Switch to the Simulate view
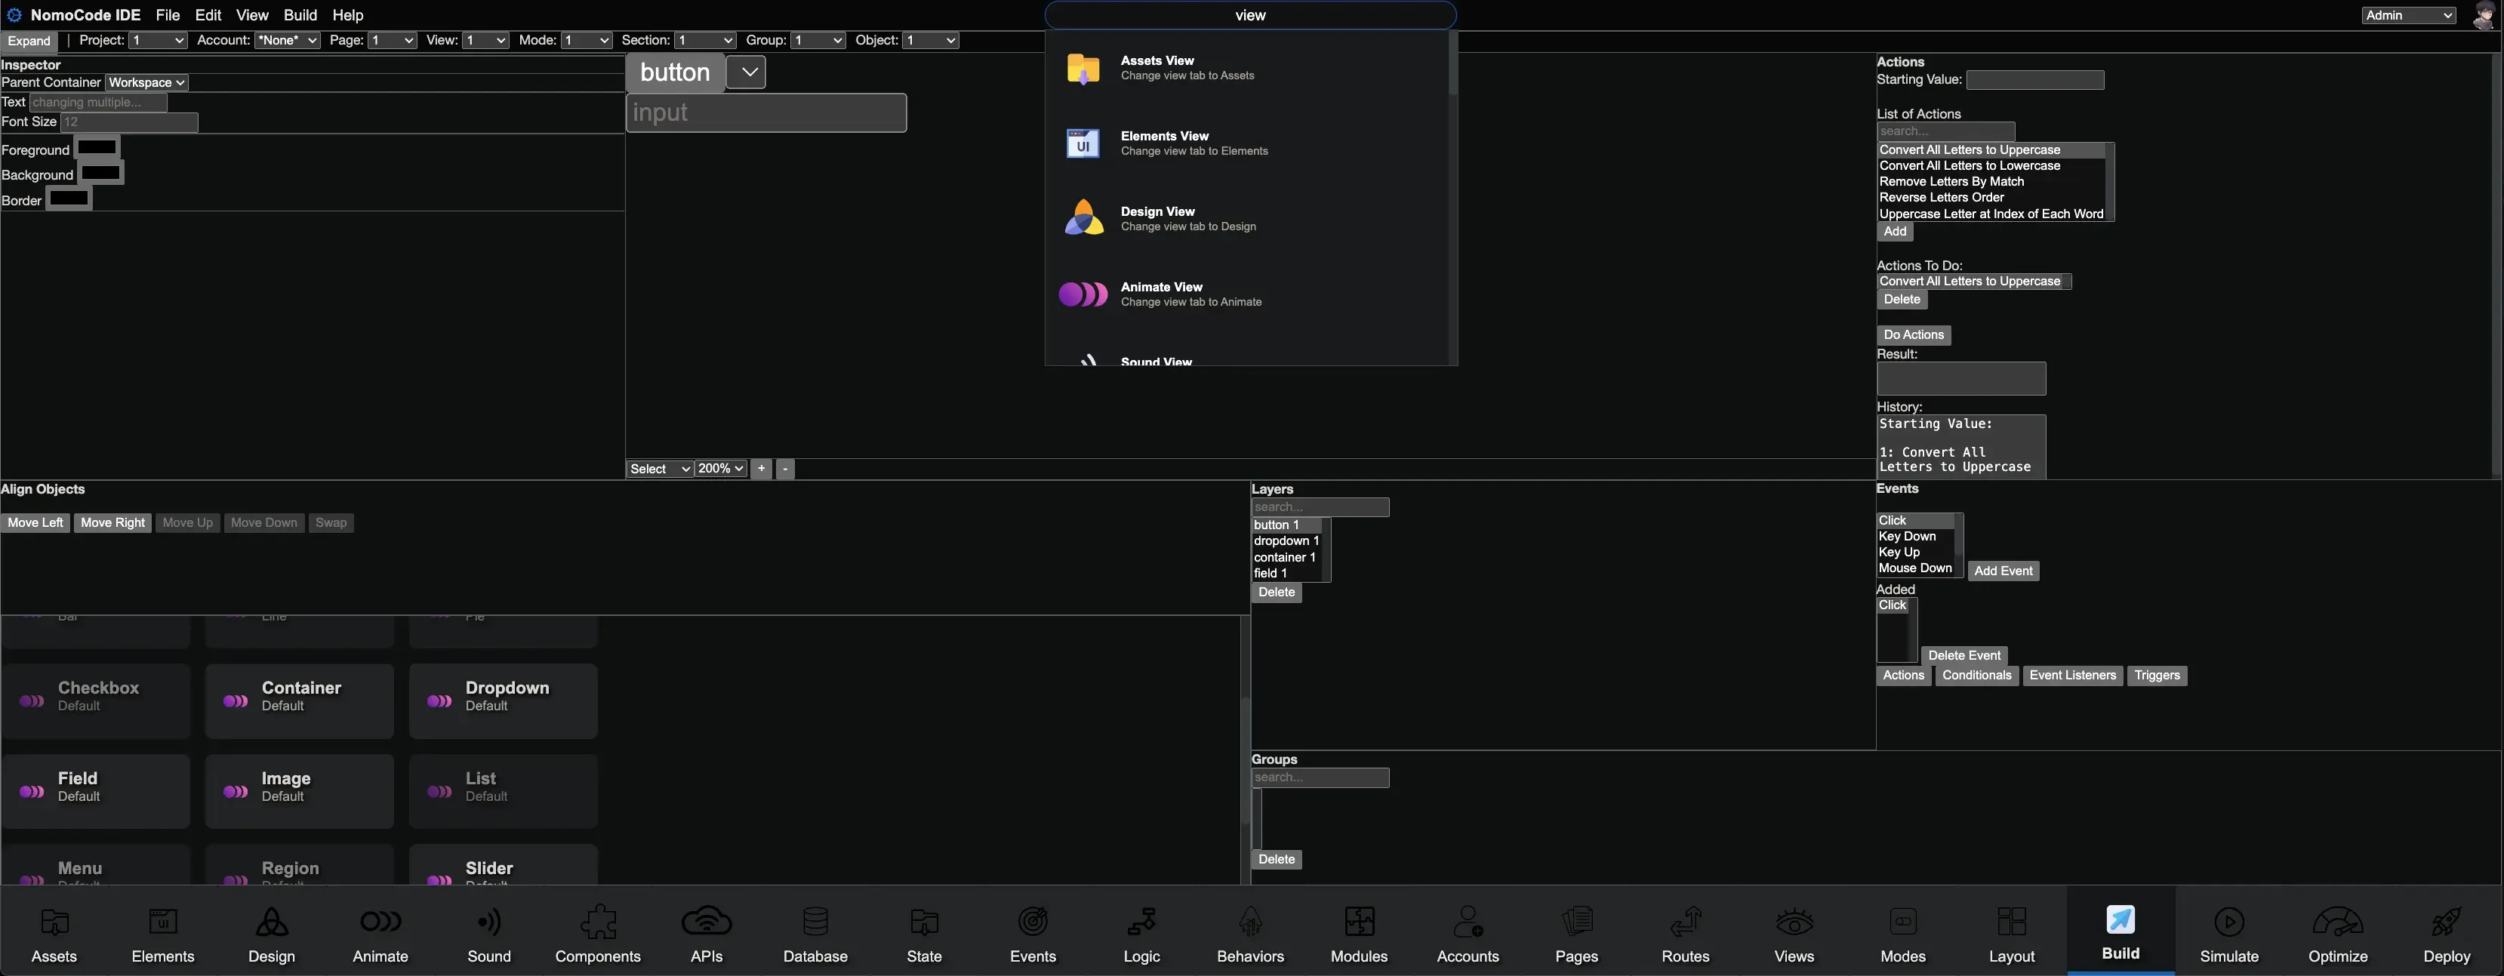 click(x=2229, y=931)
